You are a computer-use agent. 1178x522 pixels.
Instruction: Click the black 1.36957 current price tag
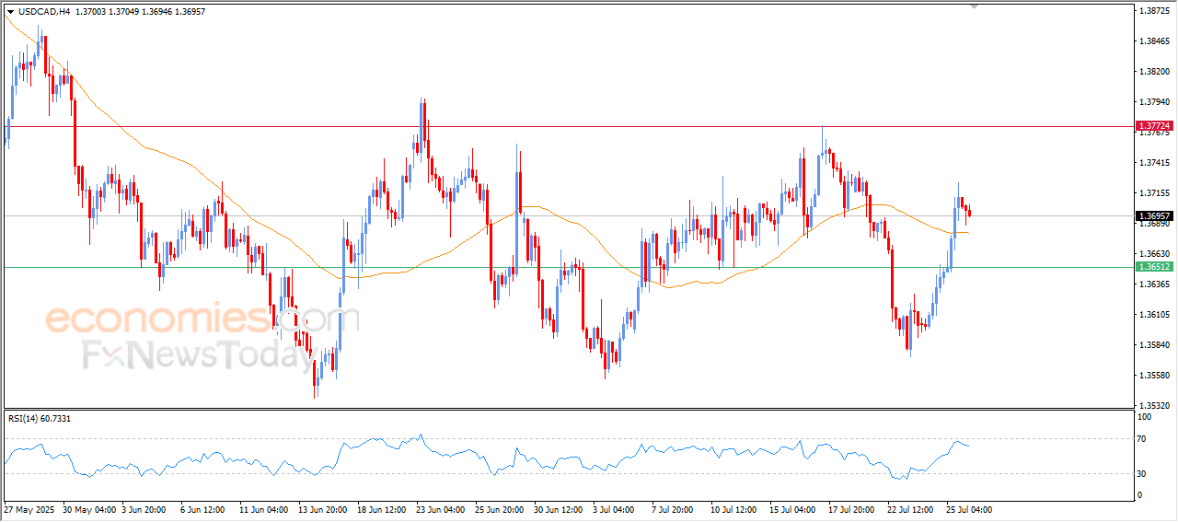point(1154,216)
